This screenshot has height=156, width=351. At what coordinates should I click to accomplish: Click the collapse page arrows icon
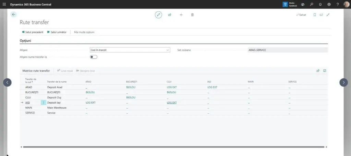328,15
